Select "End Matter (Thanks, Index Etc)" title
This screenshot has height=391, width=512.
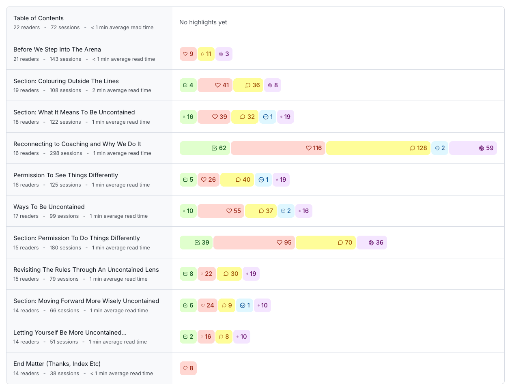coord(57,364)
